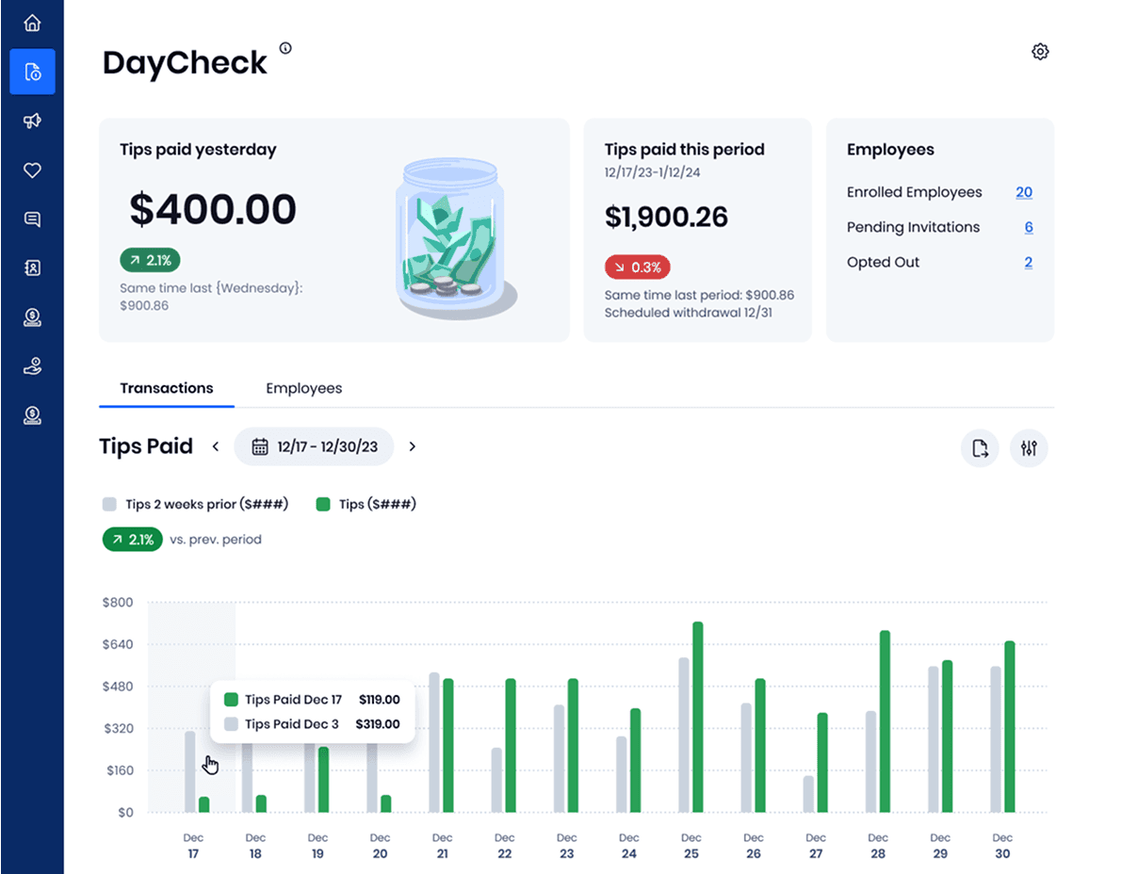This screenshot has height=874, width=1121.
Task: Click the $400.00 tips paid yesterday amount
Action: coord(213,209)
